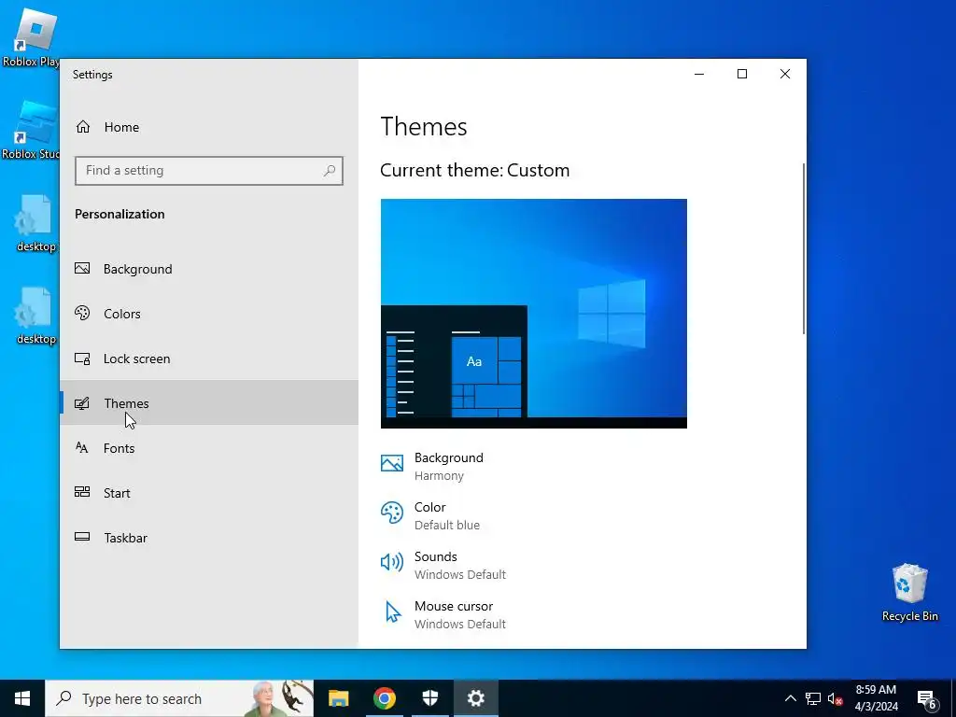Click the search magnifier in Find a setting

pos(330,171)
